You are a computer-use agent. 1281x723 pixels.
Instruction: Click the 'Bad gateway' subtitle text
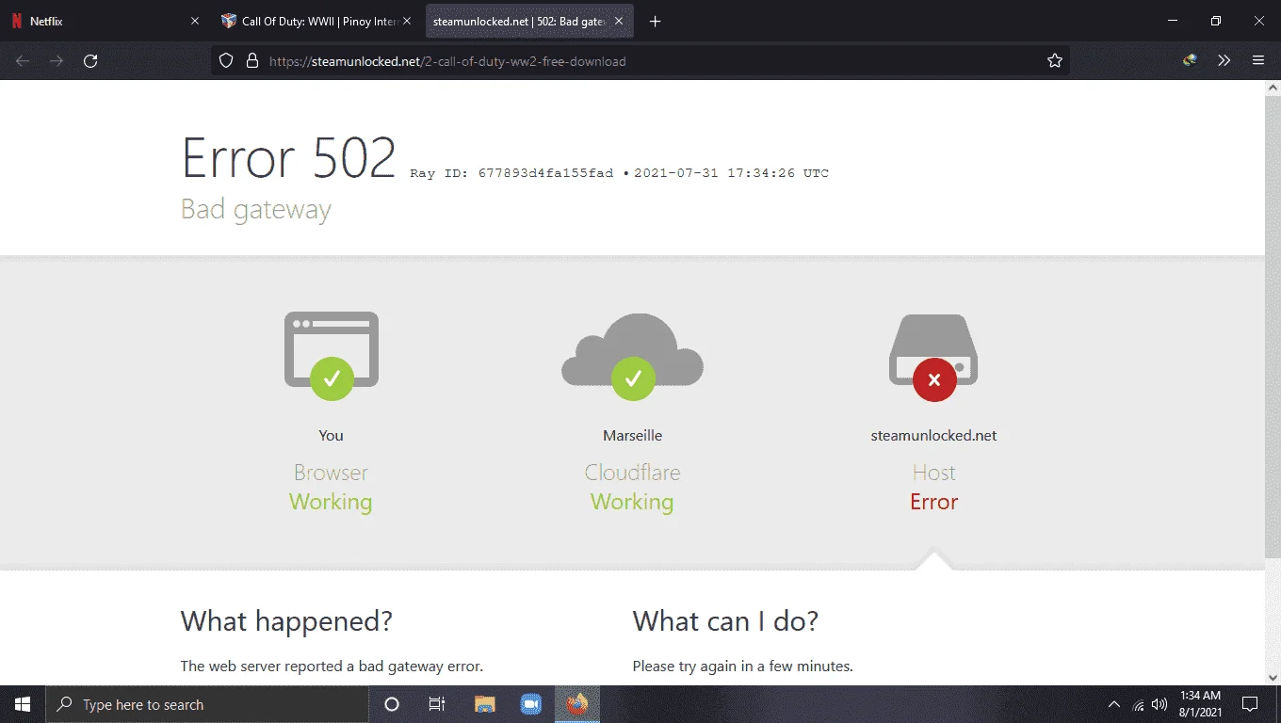point(256,210)
